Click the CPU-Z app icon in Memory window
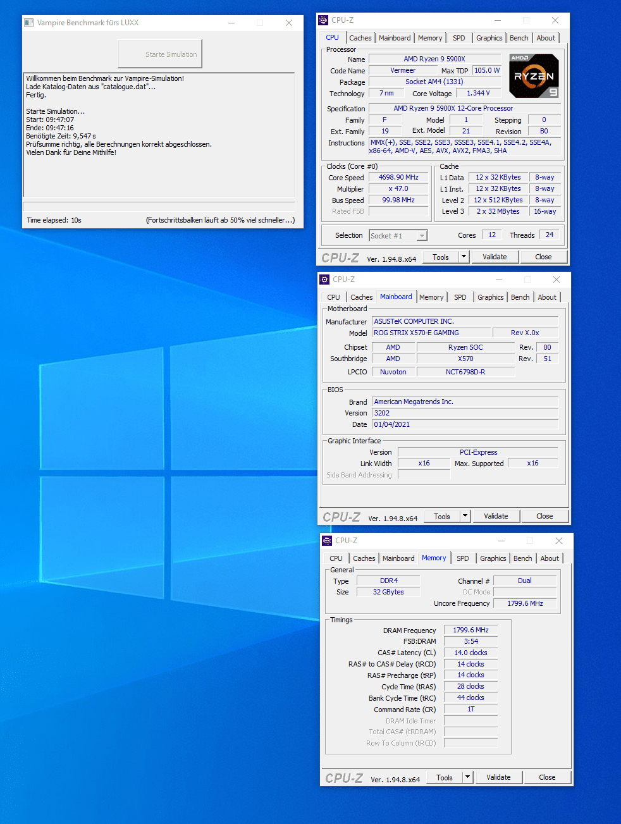 coord(327,541)
